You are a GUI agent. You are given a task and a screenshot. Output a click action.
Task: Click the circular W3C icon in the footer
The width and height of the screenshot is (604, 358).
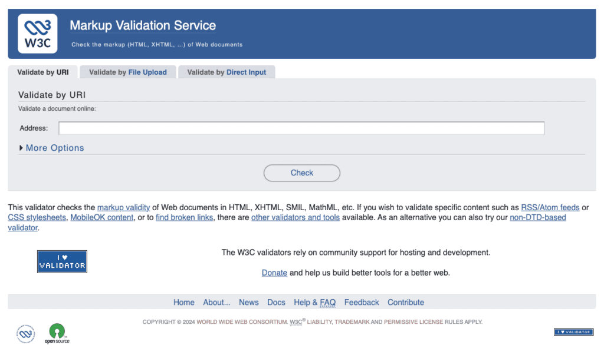25,333
